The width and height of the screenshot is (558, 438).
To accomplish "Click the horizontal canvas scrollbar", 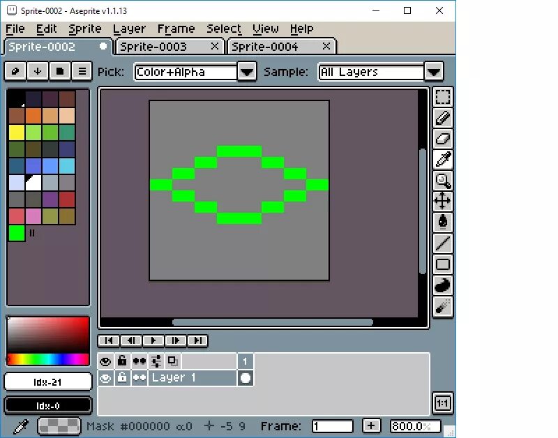I will point(273,322).
